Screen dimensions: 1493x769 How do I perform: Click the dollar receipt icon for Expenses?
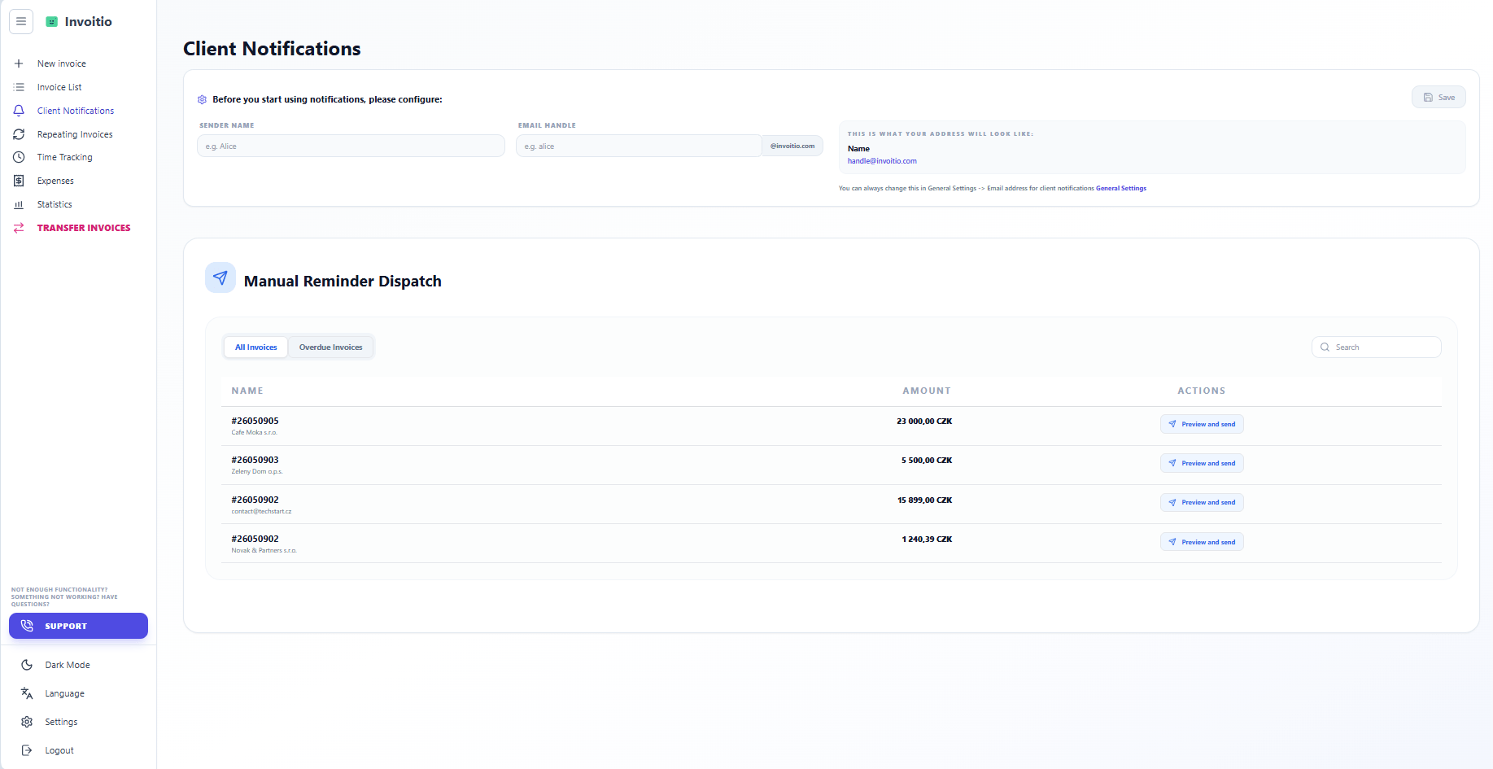tap(19, 181)
